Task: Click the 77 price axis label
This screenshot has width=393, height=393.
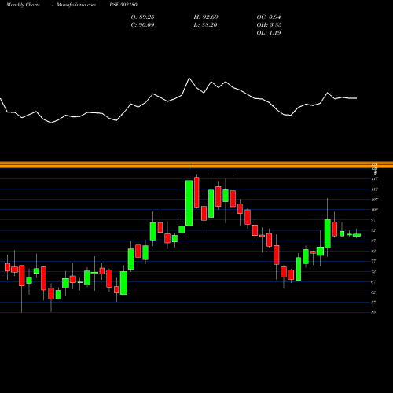Action: [x=373, y=261]
